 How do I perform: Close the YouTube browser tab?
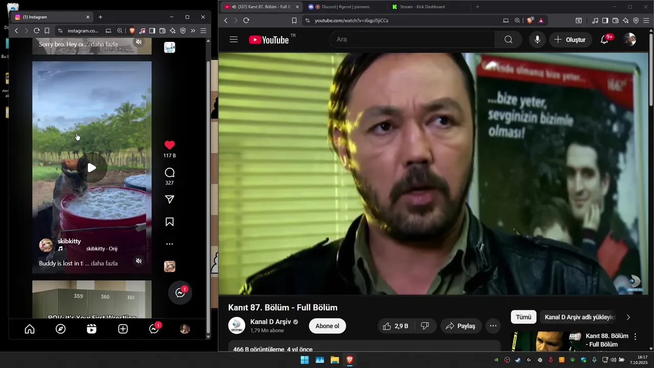click(297, 7)
